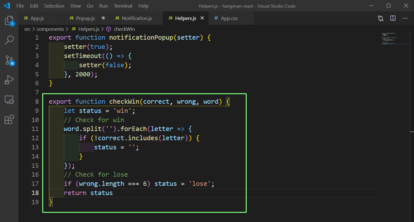
Task: Open the Run and Debug view
Action: 9,80
